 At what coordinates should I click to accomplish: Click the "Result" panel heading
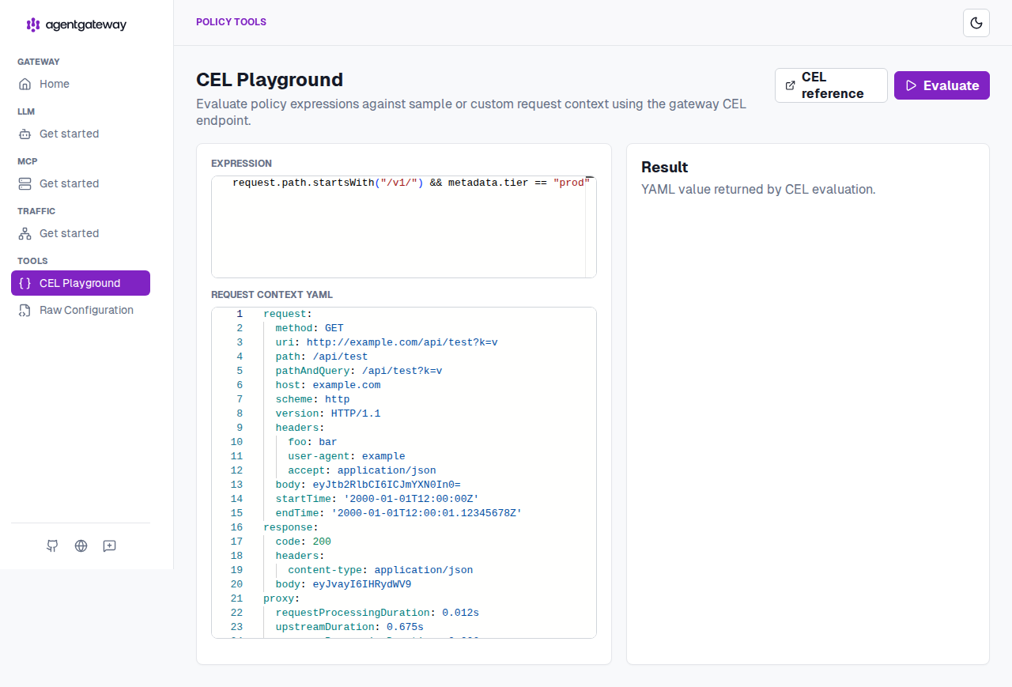665,167
